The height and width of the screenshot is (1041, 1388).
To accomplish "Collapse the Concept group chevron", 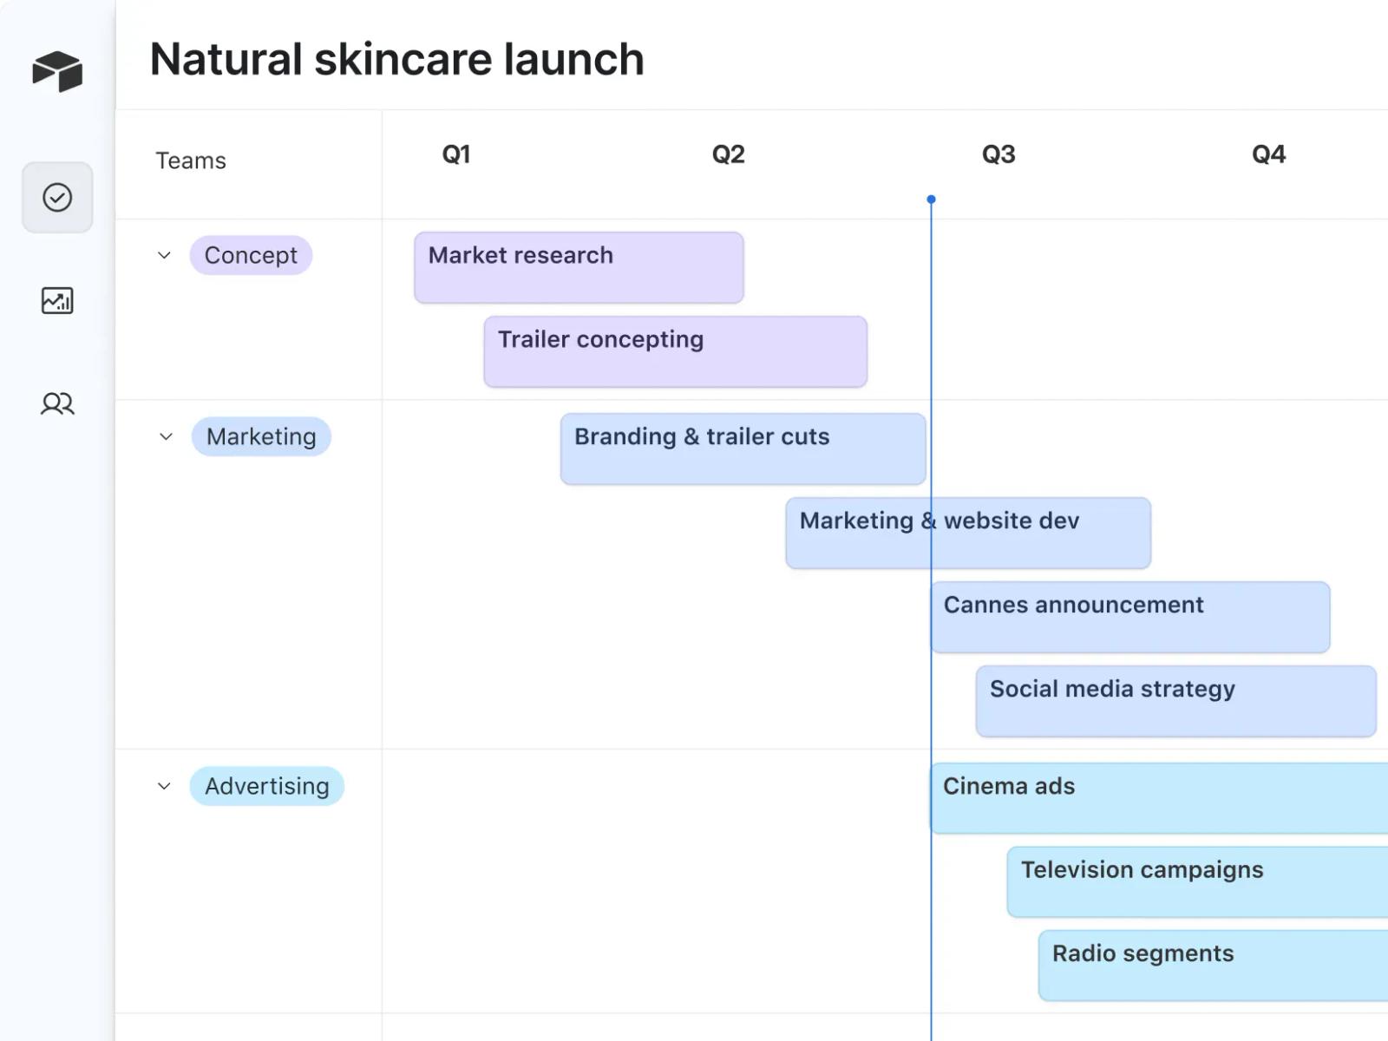I will pos(164,255).
